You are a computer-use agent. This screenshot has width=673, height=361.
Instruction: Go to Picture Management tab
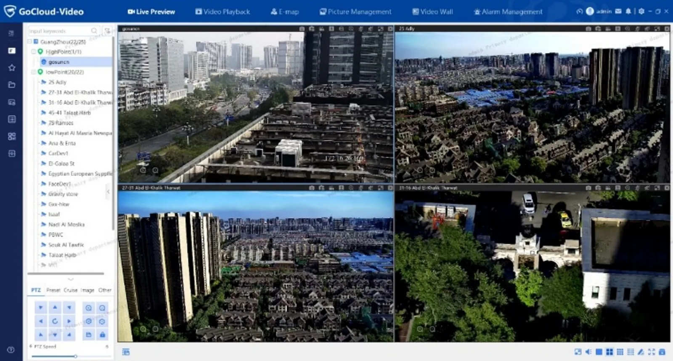click(355, 12)
